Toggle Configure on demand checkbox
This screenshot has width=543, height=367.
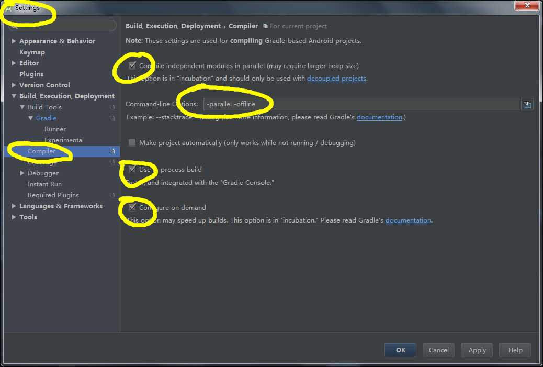(x=132, y=207)
